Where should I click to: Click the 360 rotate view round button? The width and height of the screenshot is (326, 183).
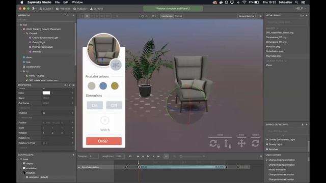116,65
